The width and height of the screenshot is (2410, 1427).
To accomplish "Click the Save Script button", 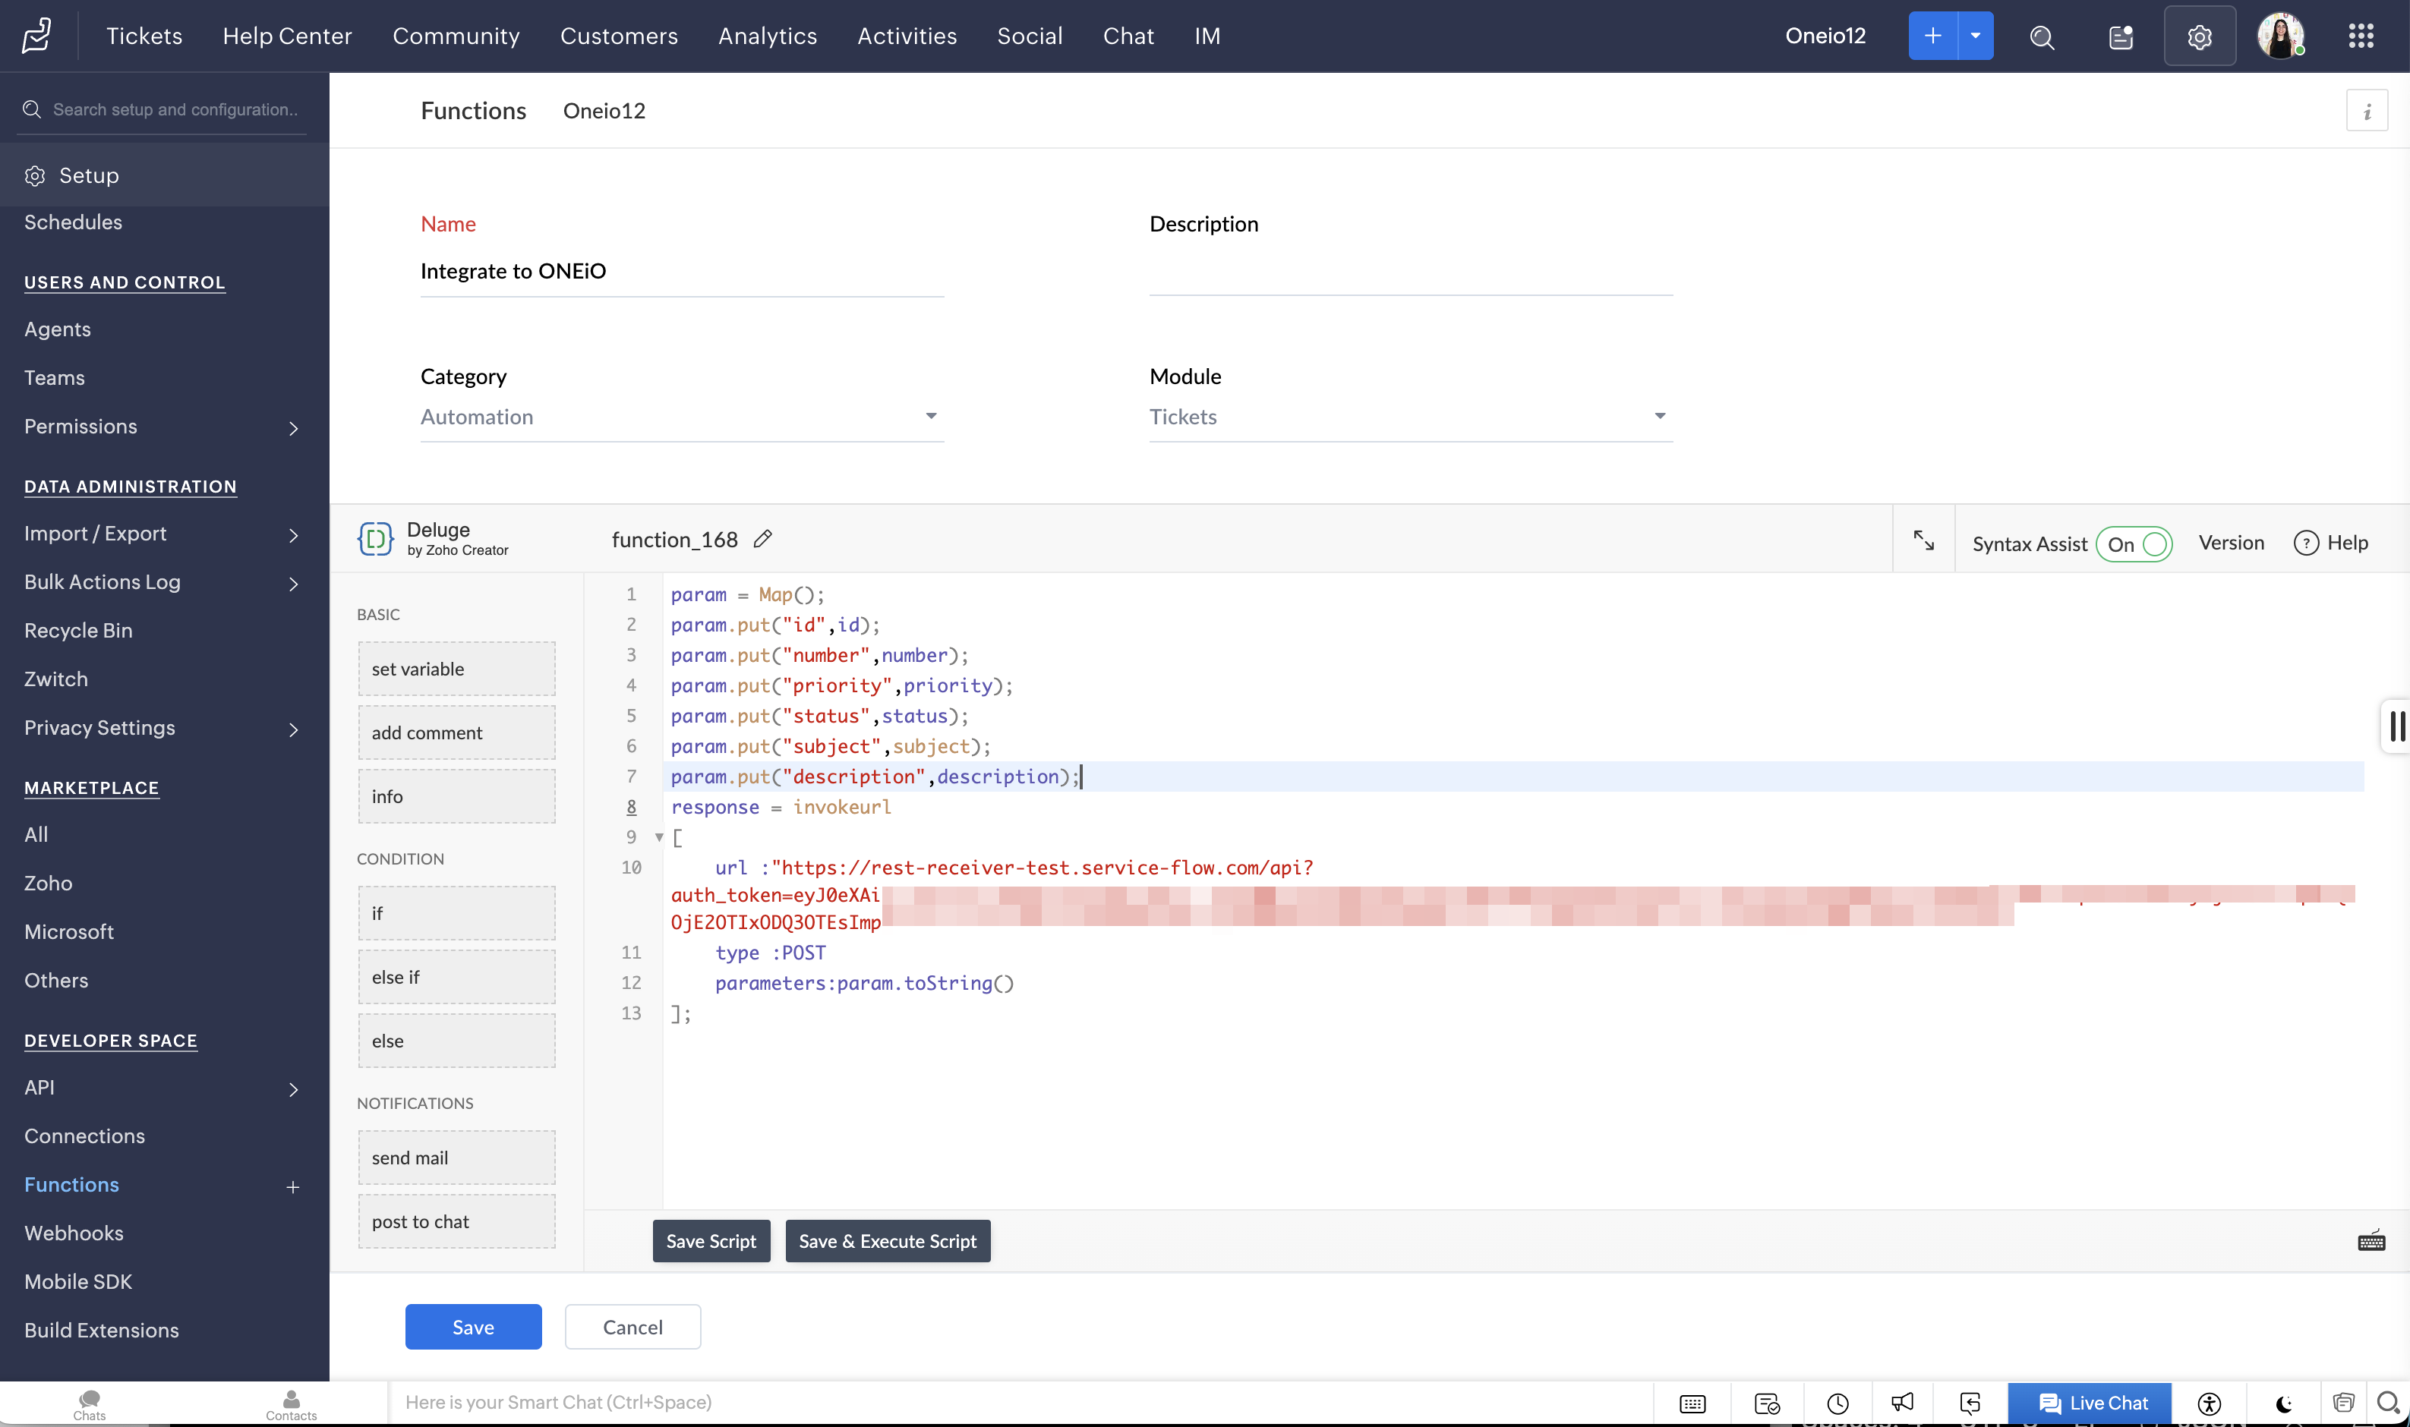I will [711, 1241].
